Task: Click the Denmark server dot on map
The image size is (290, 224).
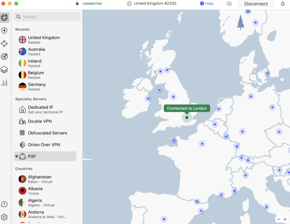Action: 267,73
